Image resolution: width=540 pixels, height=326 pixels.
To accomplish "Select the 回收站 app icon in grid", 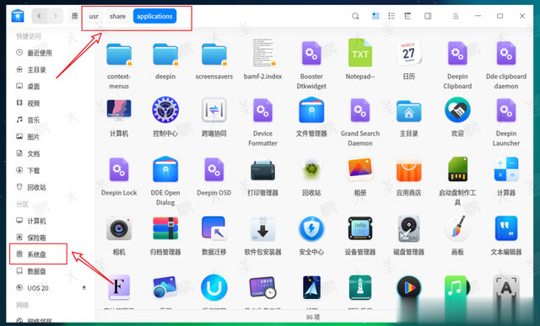I will click(311, 169).
